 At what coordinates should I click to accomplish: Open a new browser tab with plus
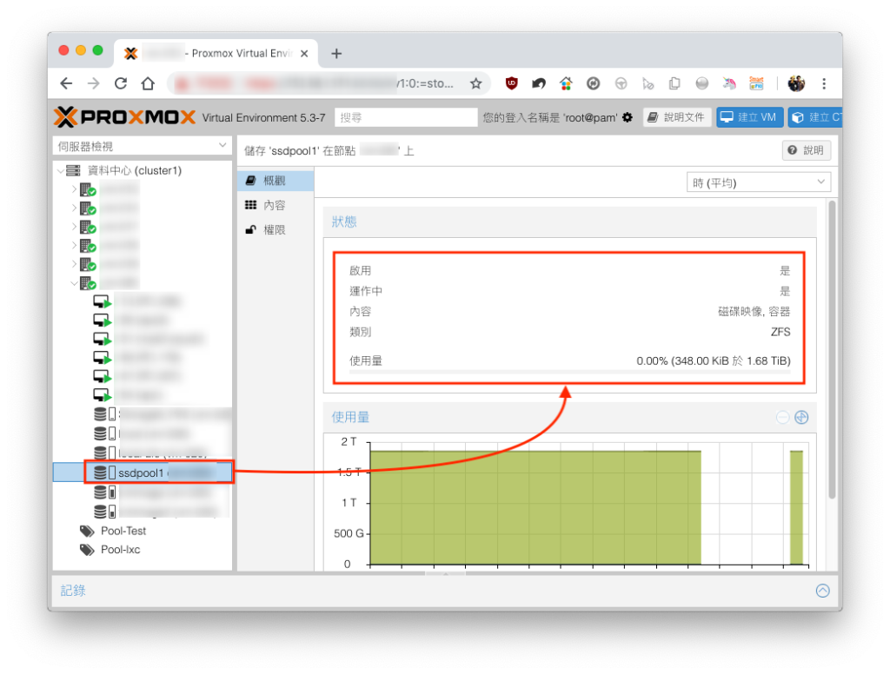point(336,53)
